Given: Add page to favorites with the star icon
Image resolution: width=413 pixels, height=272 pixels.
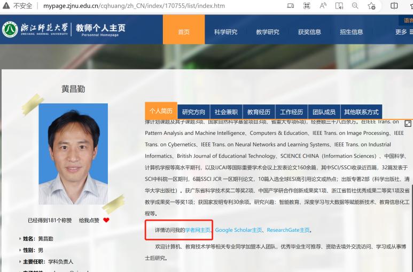Looking at the screenshot, I should (371, 6).
